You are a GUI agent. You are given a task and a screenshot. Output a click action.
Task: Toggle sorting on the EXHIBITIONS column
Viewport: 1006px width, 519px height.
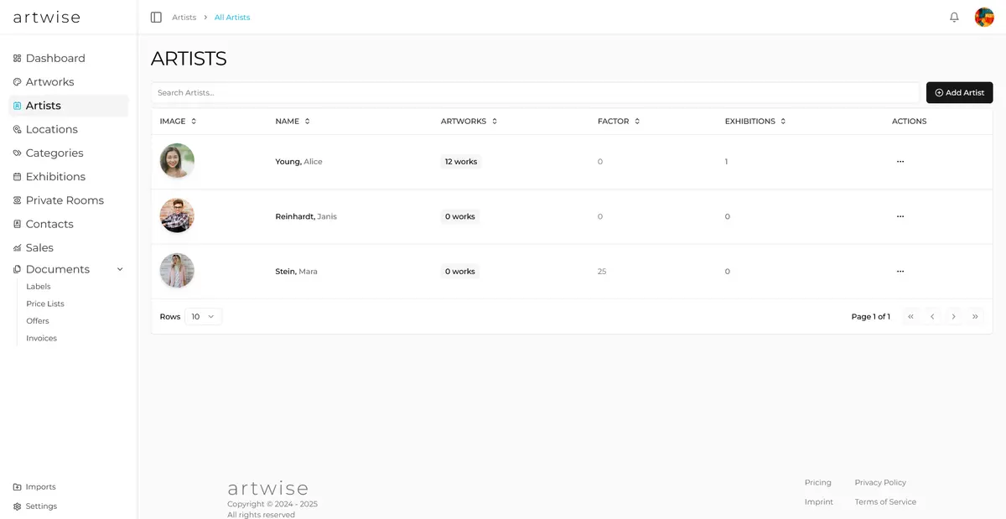coord(781,121)
